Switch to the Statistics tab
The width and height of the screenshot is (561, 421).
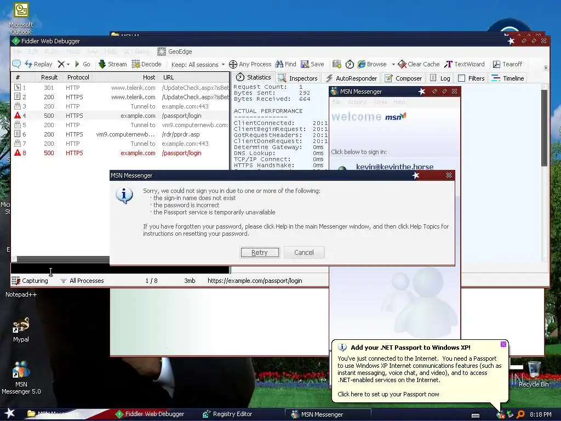coord(253,77)
